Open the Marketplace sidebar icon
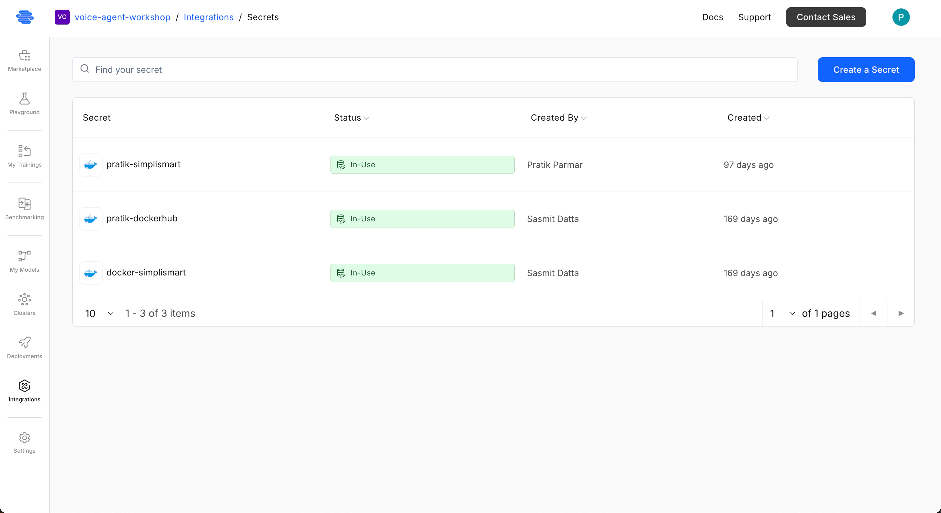Image resolution: width=941 pixels, height=513 pixels. [25, 55]
